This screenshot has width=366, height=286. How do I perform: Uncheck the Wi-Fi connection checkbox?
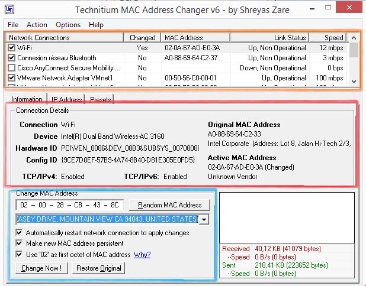click(x=11, y=48)
